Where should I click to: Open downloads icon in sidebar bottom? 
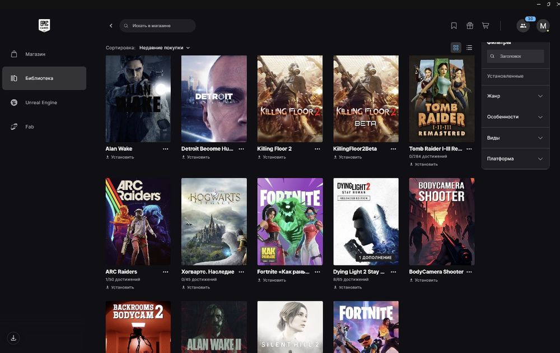pyautogui.click(x=13, y=338)
